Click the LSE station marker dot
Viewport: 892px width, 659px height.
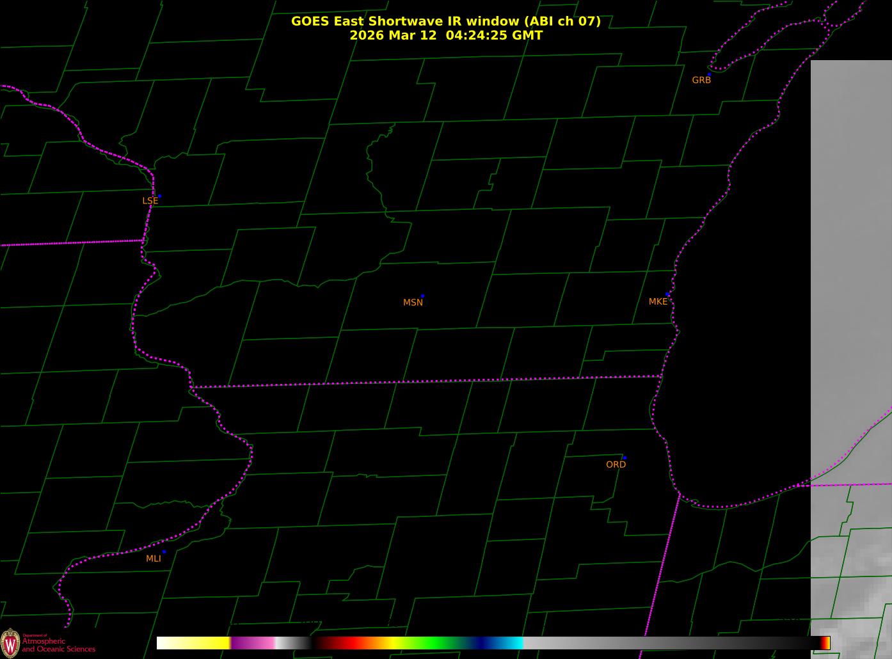[x=159, y=196]
